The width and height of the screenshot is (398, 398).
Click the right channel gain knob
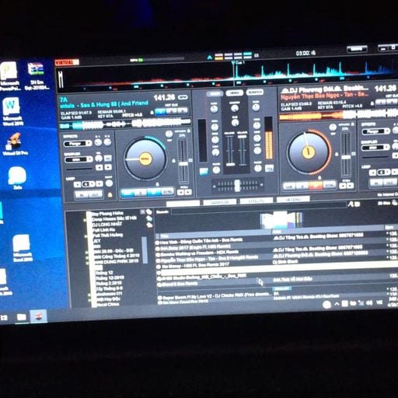256,107
